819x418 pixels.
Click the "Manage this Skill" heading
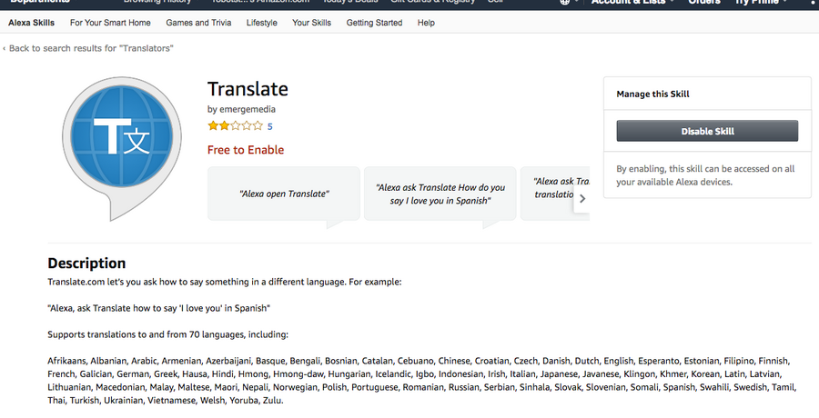tap(652, 94)
